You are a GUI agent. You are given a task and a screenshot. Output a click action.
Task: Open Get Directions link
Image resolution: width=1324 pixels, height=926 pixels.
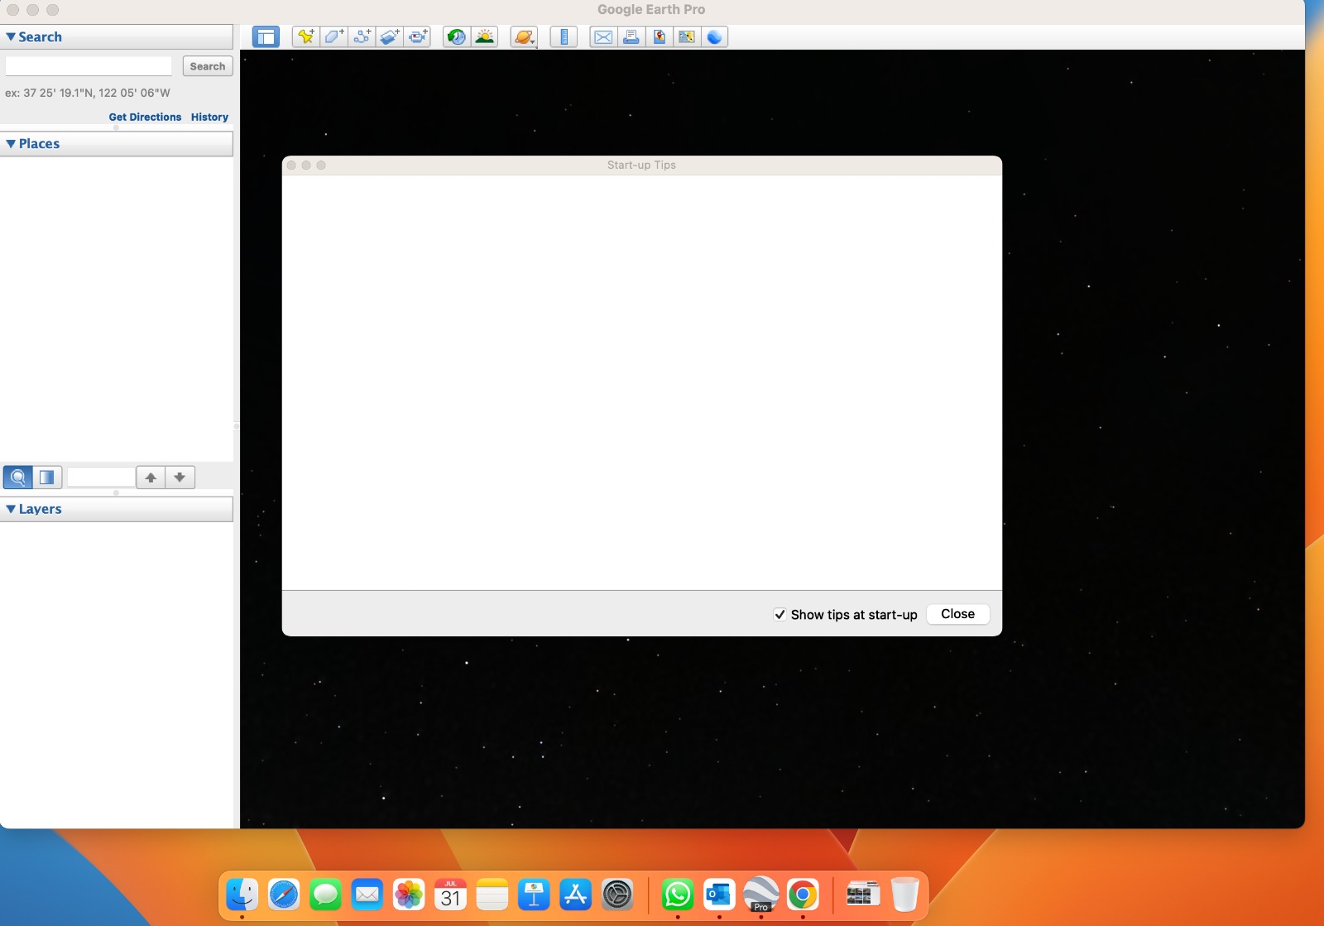pyautogui.click(x=145, y=117)
